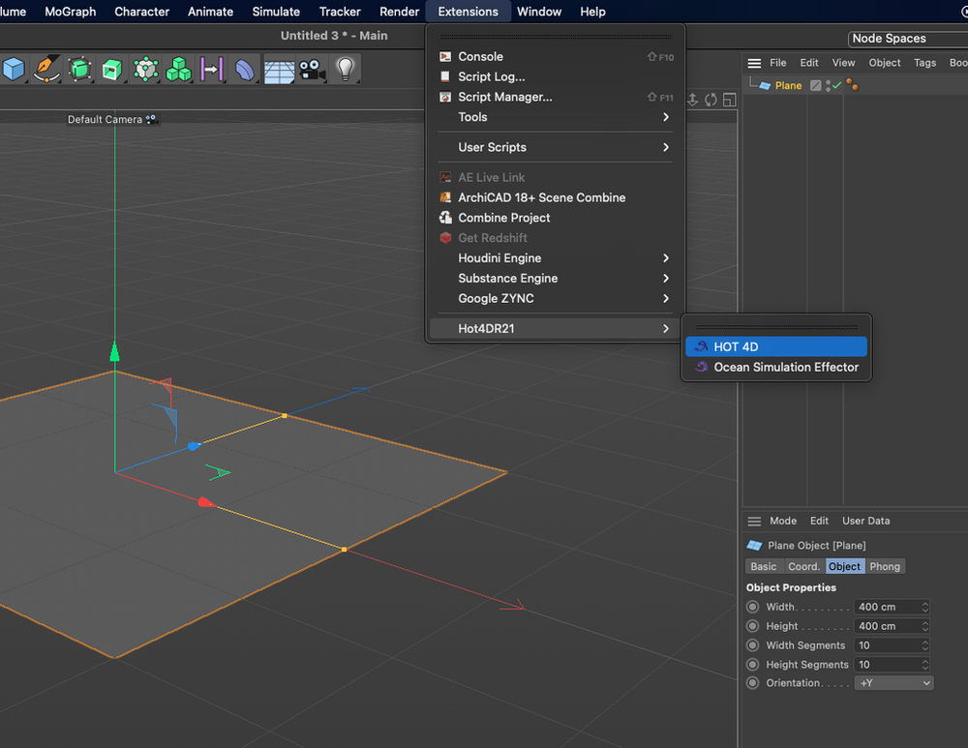Select the Cube primitive tool icon
Screen dimensions: 968x748
pos(14,69)
